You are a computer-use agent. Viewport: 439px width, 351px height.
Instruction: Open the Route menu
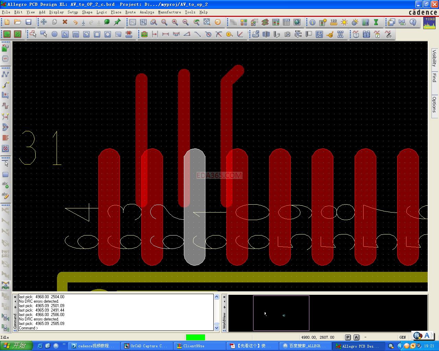130,12
